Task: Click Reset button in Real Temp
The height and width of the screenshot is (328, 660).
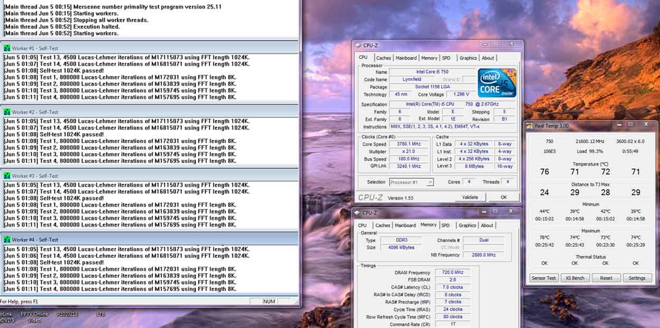Action: 606,278
